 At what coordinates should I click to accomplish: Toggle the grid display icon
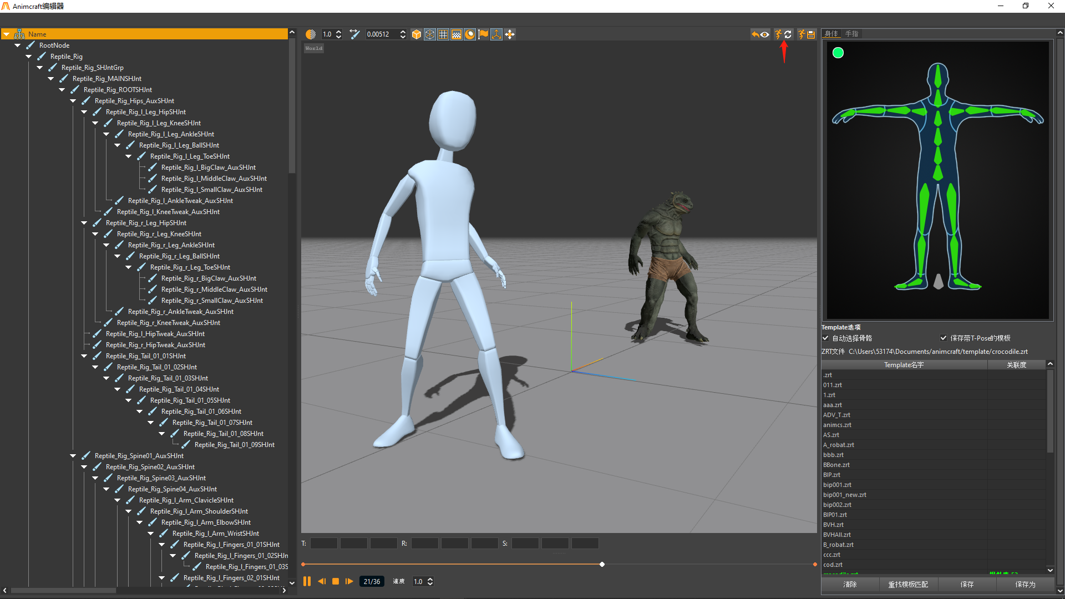click(x=443, y=34)
